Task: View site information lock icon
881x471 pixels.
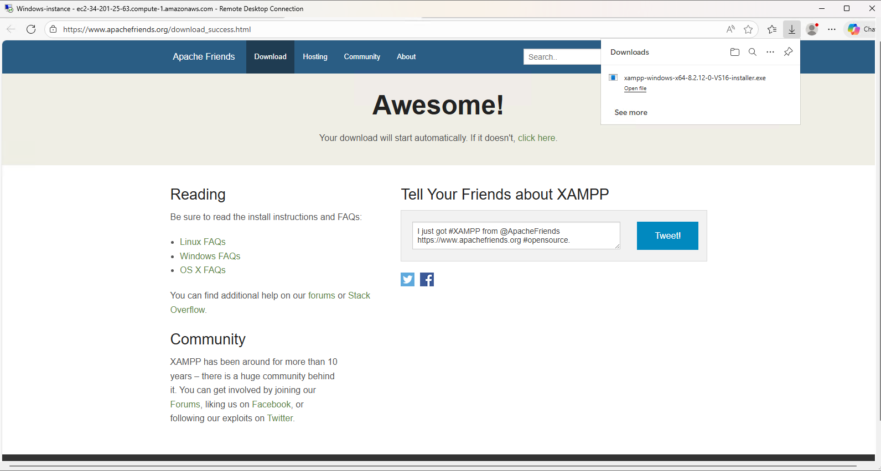Action: tap(53, 29)
